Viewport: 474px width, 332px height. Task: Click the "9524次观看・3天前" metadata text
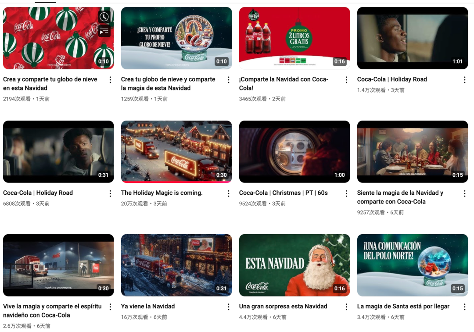click(x=262, y=203)
